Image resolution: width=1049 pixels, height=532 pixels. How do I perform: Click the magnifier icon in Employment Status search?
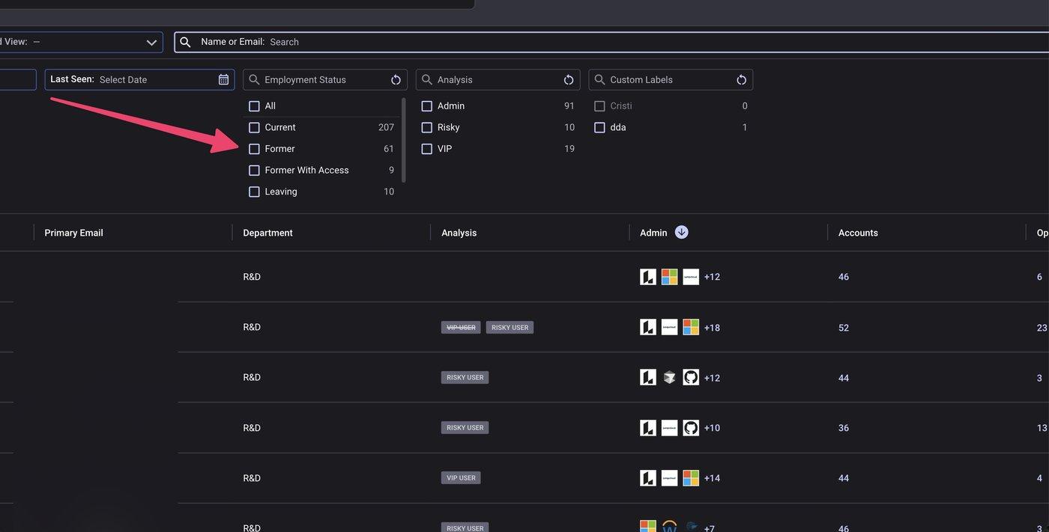click(254, 79)
